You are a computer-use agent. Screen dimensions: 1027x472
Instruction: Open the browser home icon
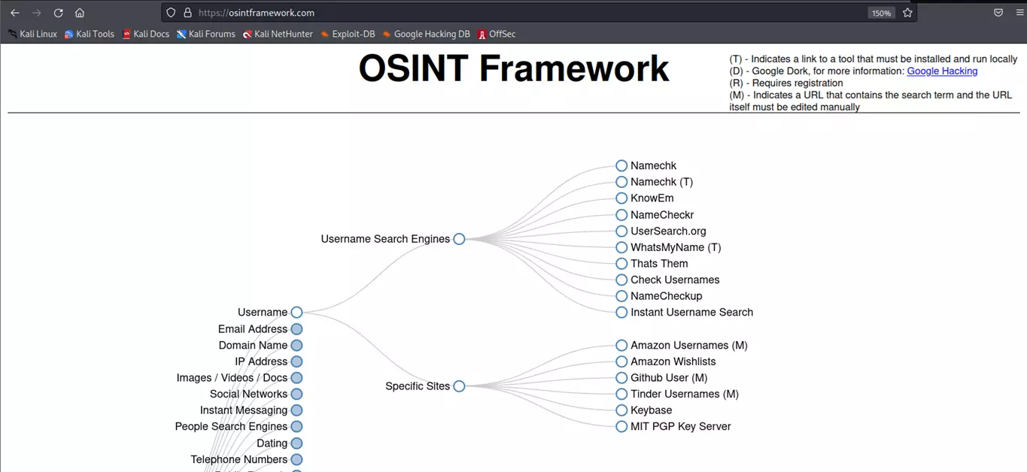(80, 13)
